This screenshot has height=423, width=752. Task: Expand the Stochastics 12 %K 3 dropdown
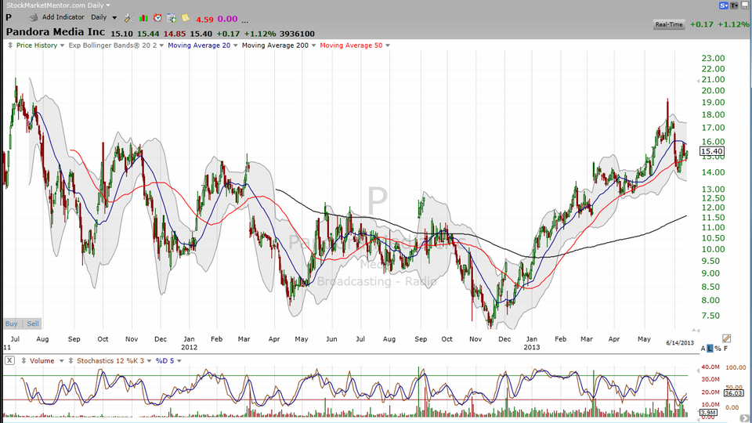(x=149, y=361)
